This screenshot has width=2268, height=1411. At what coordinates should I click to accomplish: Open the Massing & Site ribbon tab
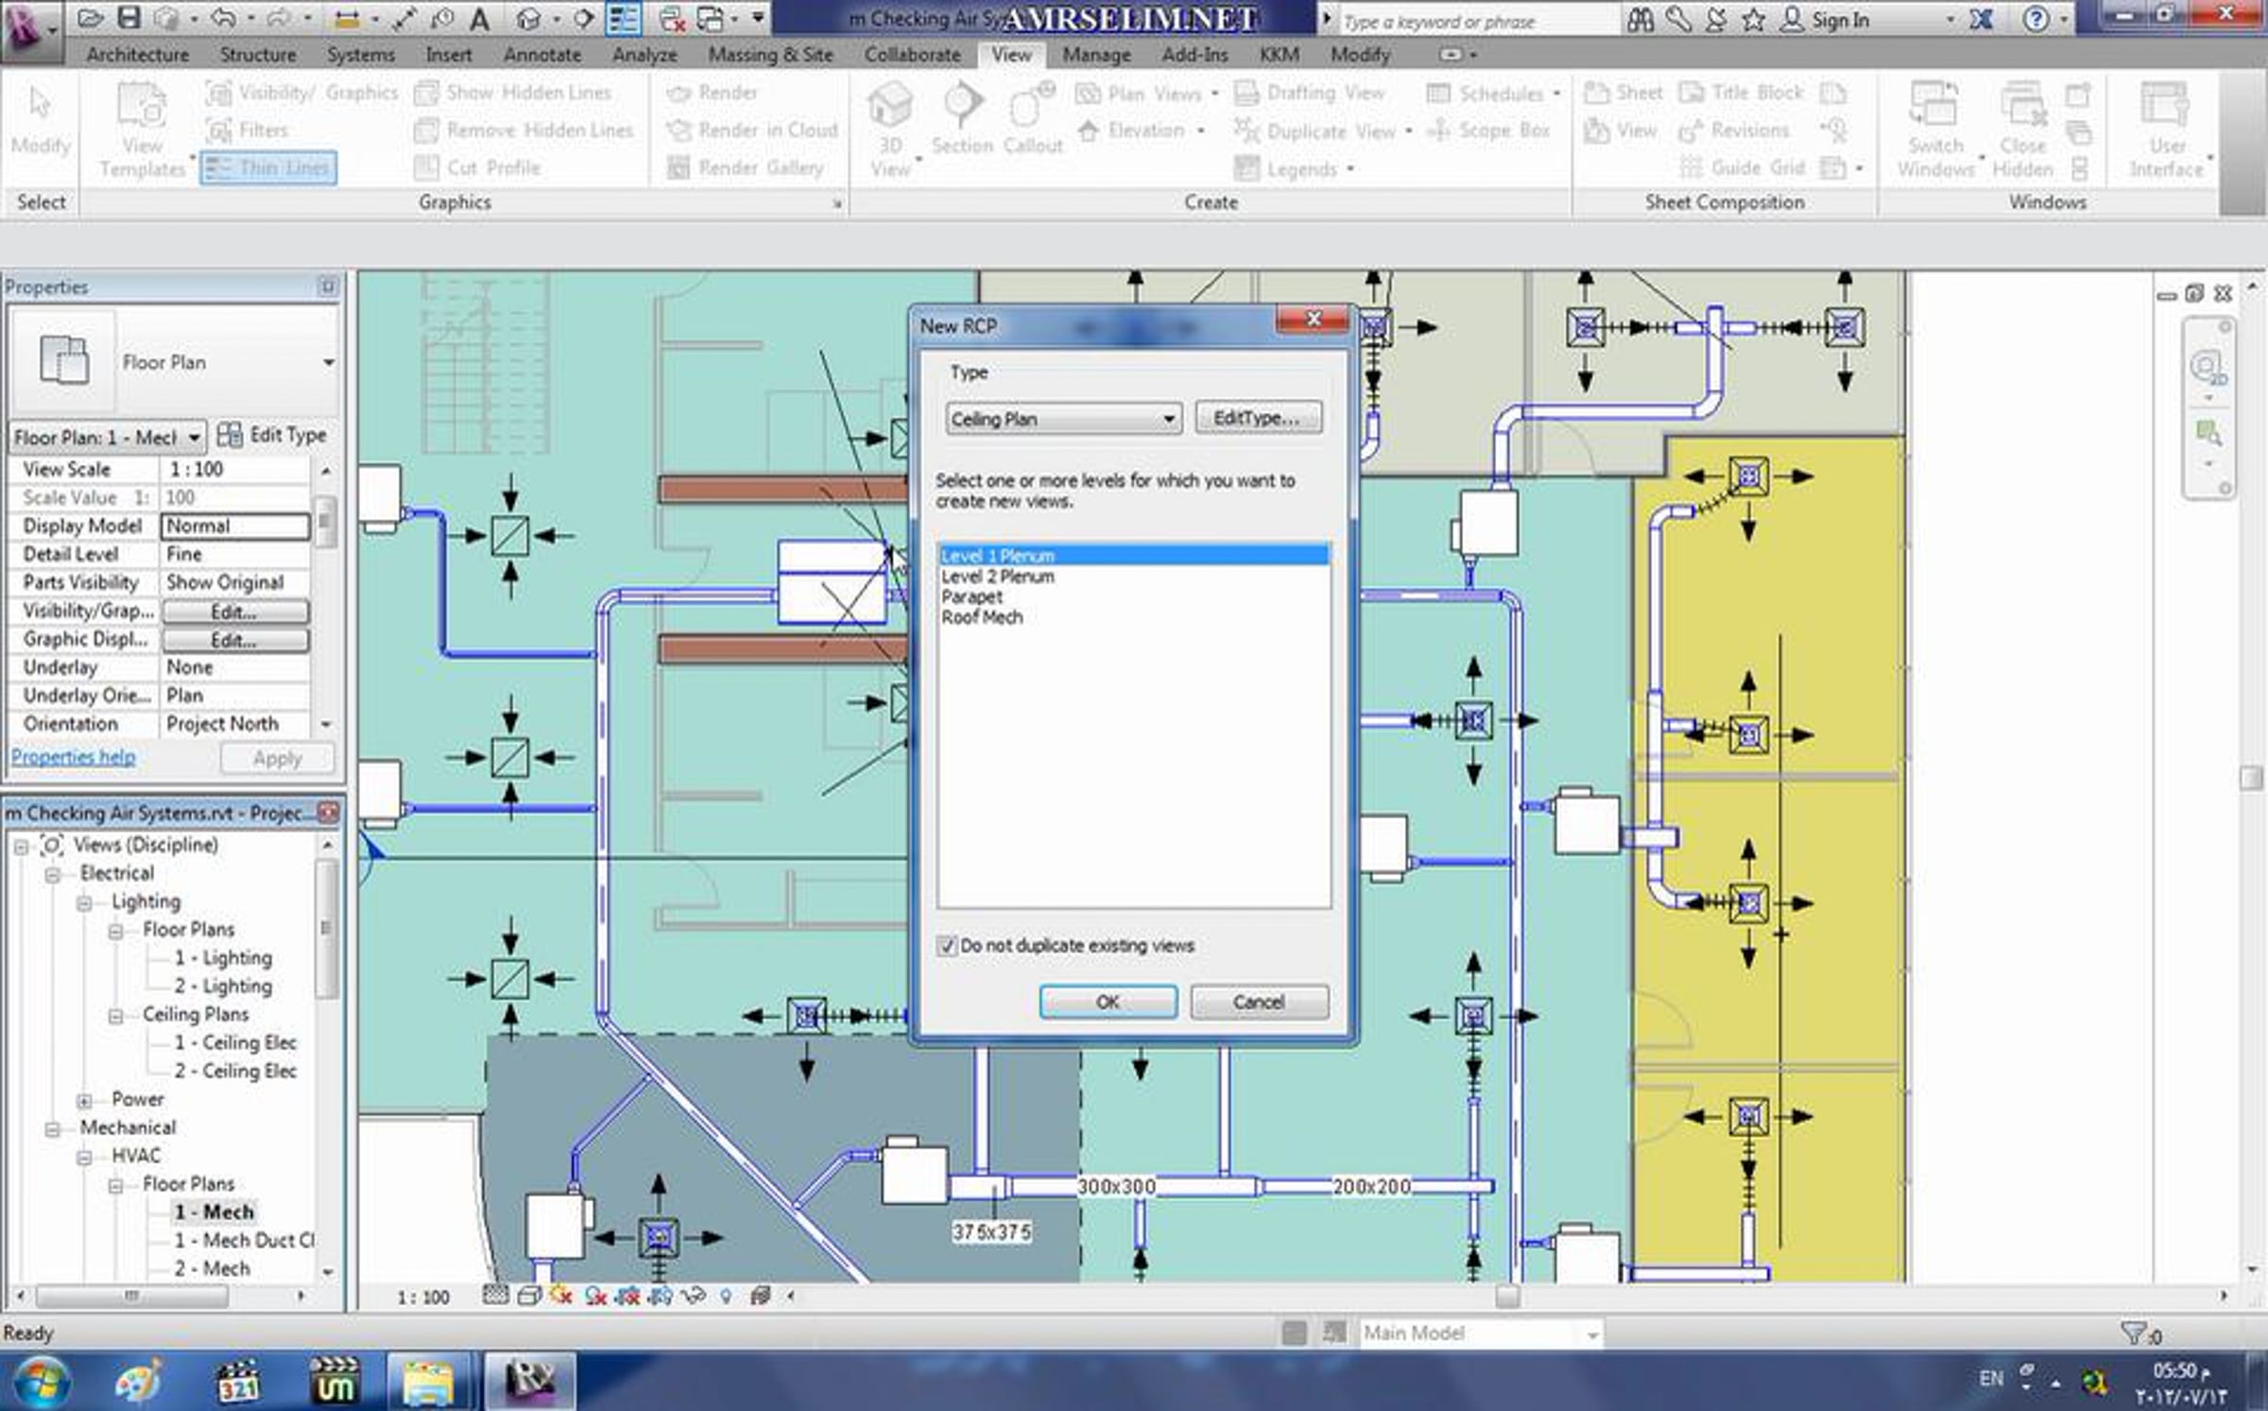pos(770,55)
